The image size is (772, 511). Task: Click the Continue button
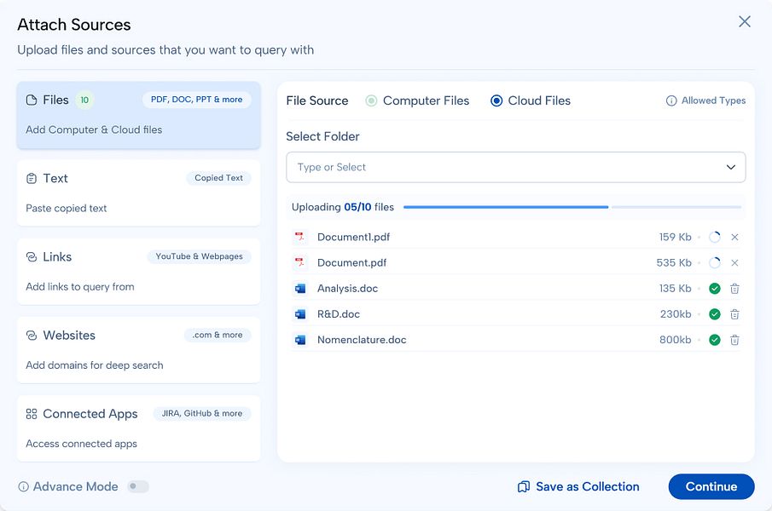(711, 486)
